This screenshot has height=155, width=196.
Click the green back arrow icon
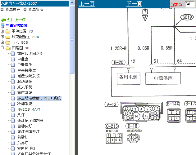click(x=3, y=20)
